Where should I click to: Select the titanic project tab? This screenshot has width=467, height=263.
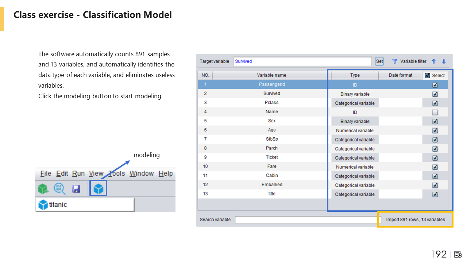85,205
